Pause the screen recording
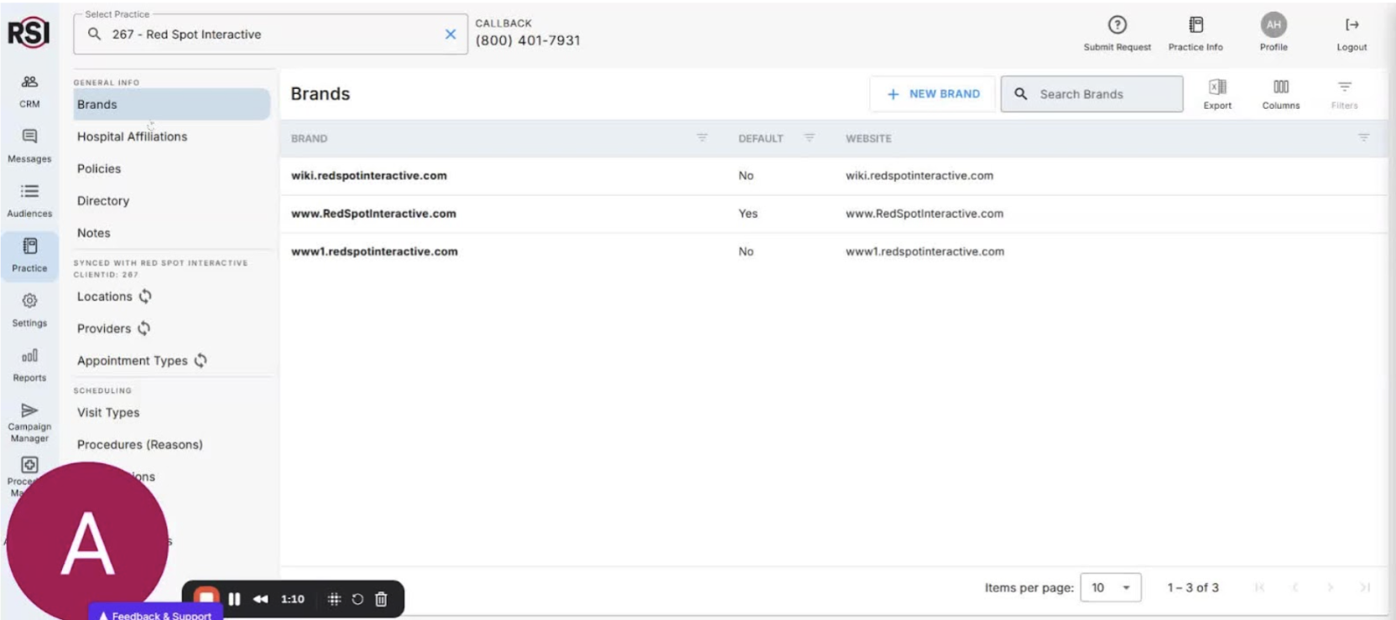Viewport: 1396px width, 620px height. tap(234, 599)
